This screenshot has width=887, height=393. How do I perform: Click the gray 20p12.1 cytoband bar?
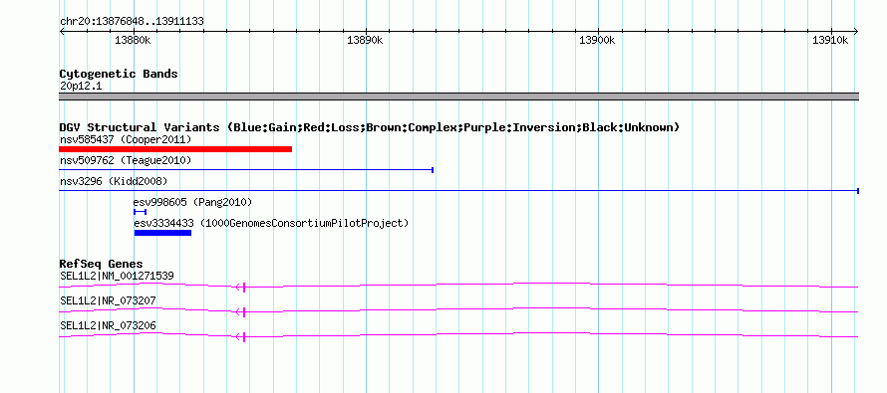click(x=458, y=97)
